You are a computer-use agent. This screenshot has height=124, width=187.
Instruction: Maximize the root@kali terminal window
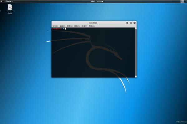[x=131, y=23]
